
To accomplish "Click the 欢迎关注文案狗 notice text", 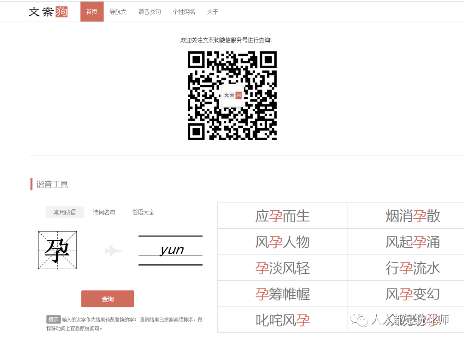I will 226,40.
